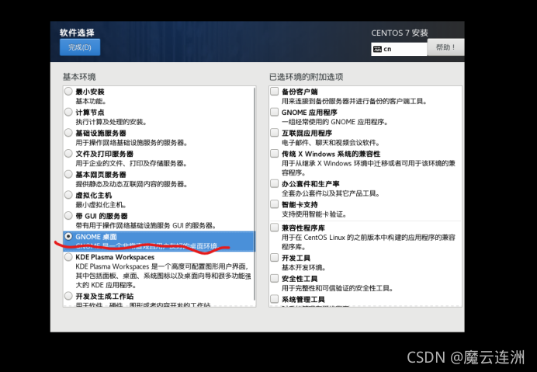Tick the 安全性工具 checkbox
The image size is (537, 372).
[x=275, y=278]
